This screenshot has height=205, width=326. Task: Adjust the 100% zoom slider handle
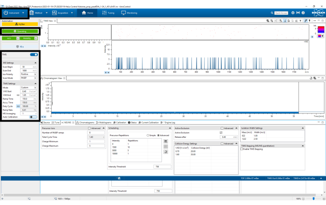pos(313,199)
